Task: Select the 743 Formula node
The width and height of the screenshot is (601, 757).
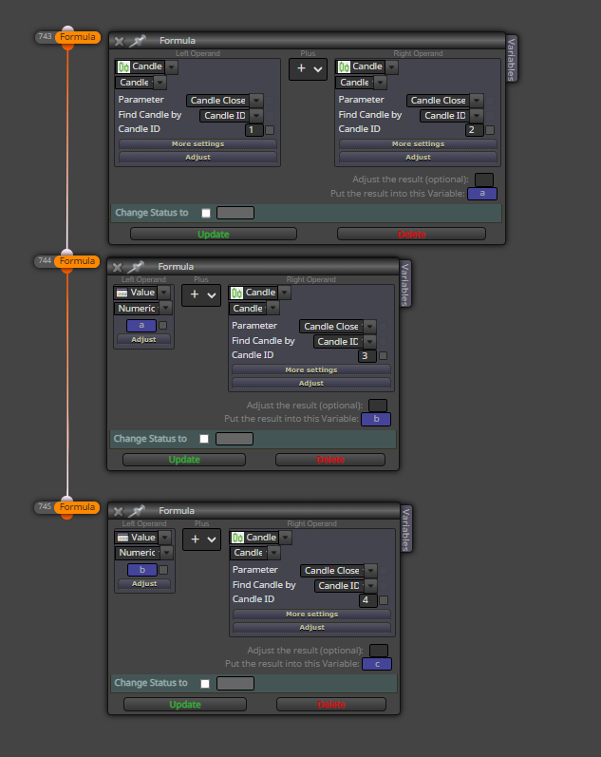Action: (77, 37)
